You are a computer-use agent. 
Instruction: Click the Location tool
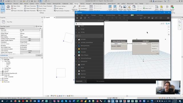[x=82, y=6]
